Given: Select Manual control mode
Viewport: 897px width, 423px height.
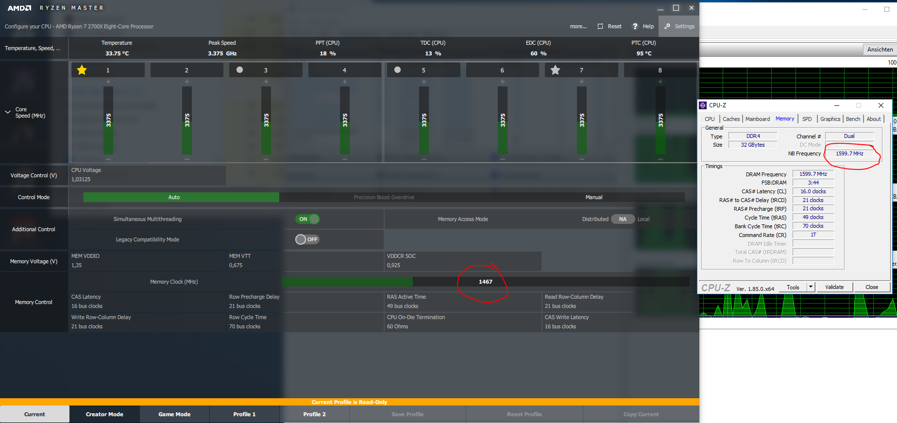Looking at the screenshot, I should (593, 197).
